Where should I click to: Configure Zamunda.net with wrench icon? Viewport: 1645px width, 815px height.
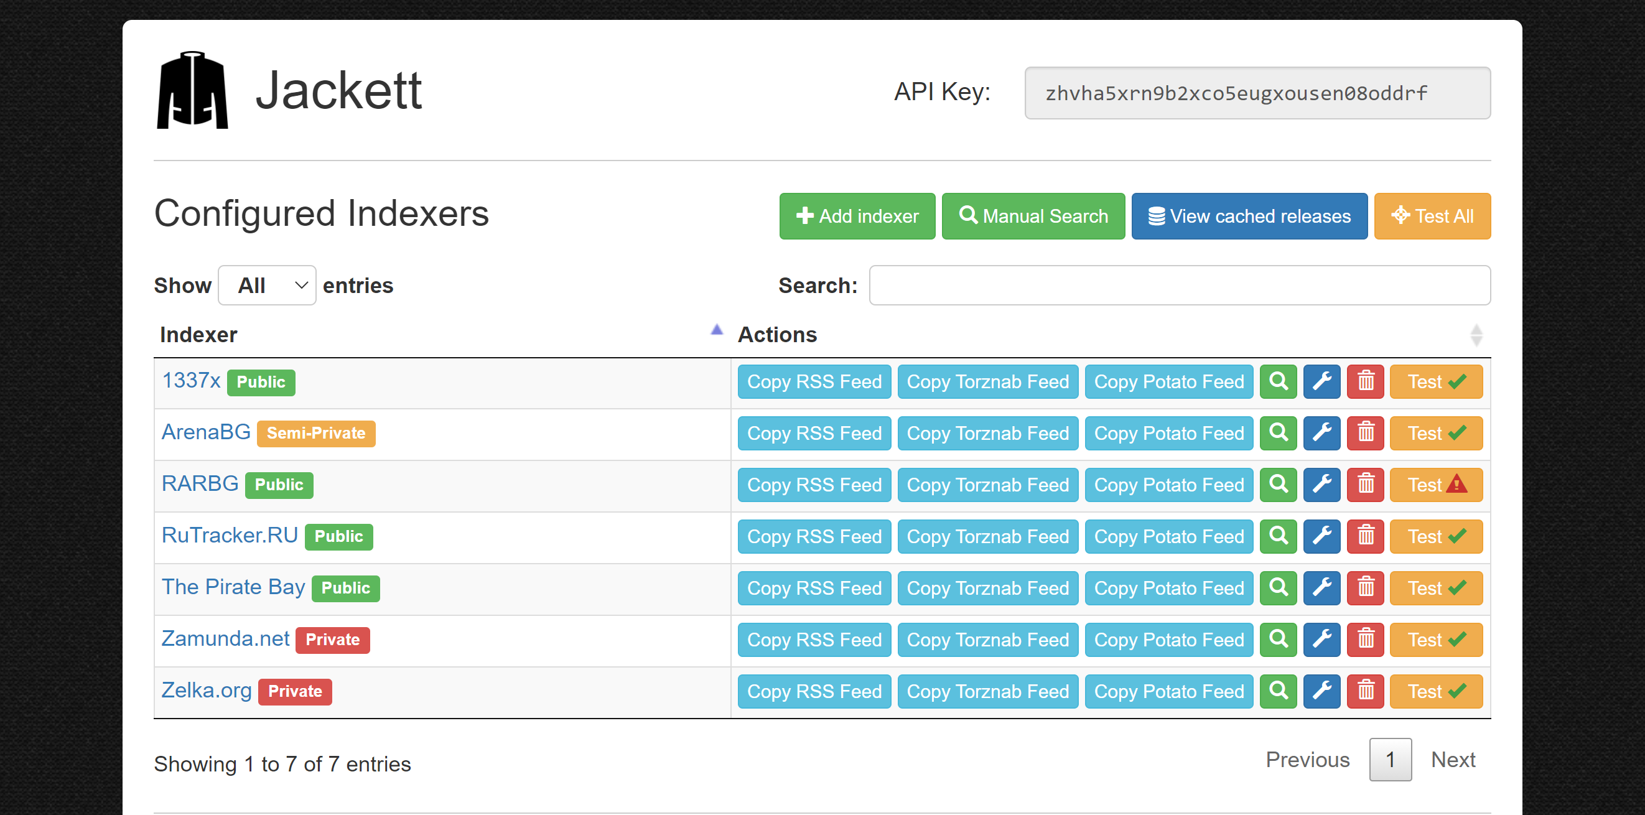click(x=1321, y=640)
